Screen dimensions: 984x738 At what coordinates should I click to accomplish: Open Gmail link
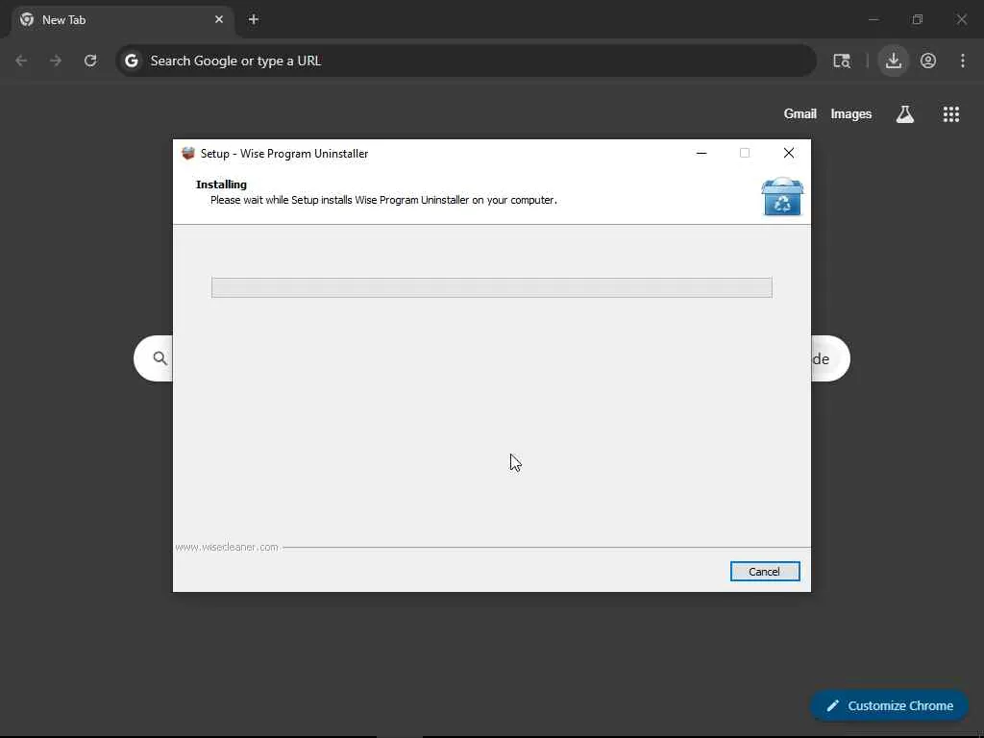pyautogui.click(x=799, y=113)
